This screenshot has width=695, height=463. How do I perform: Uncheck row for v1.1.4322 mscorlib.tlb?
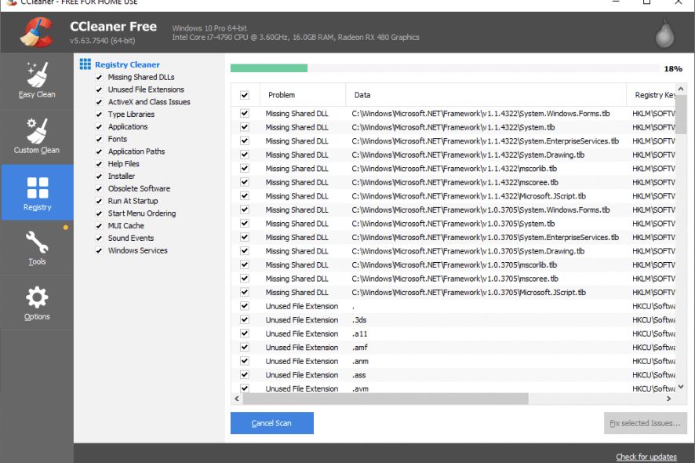(245, 169)
